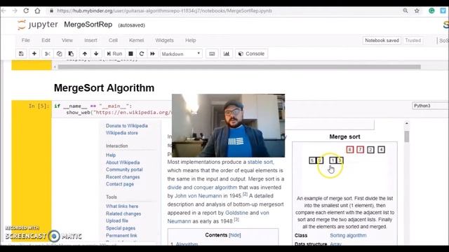Open What links here link
This screenshot has height=252, width=449.
pyautogui.click(x=122, y=206)
